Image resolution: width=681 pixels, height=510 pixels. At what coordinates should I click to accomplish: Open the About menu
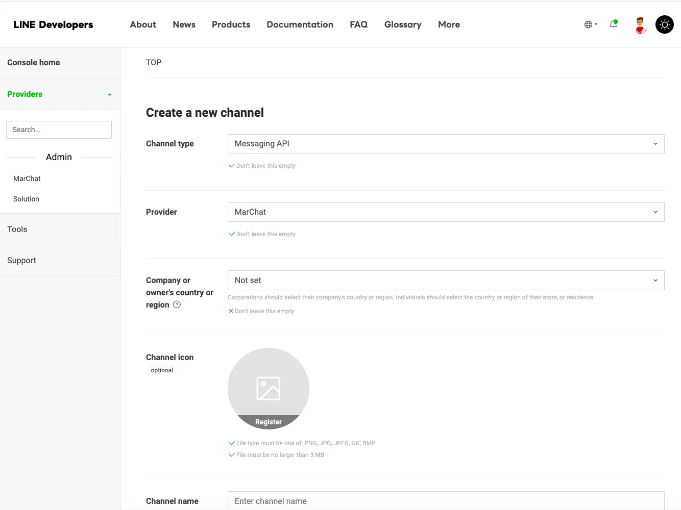pos(143,24)
